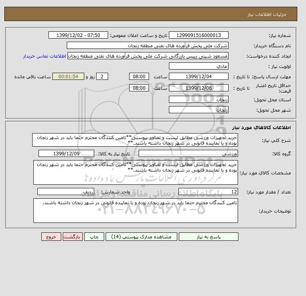Click the remaining days field 2
Image resolution: width=306 pixels, height=296 pixels.
coord(102,77)
